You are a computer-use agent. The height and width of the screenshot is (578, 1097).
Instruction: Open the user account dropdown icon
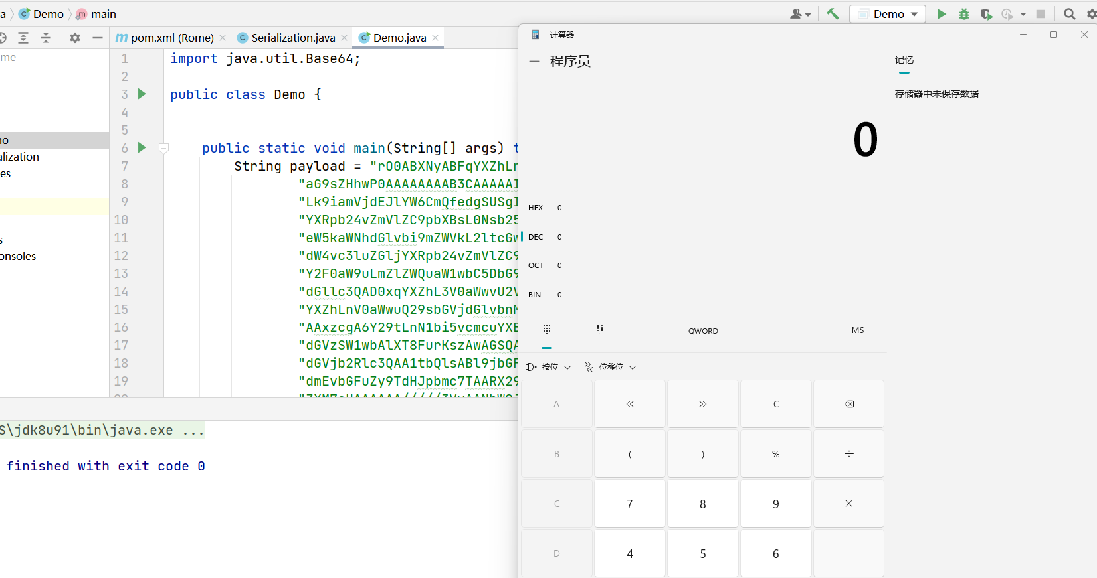pos(800,14)
